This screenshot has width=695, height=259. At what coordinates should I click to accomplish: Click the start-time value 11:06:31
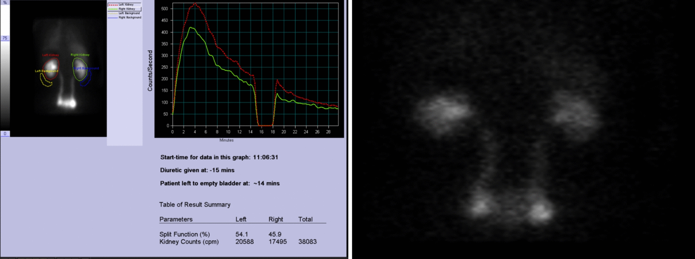pos(266,157)
